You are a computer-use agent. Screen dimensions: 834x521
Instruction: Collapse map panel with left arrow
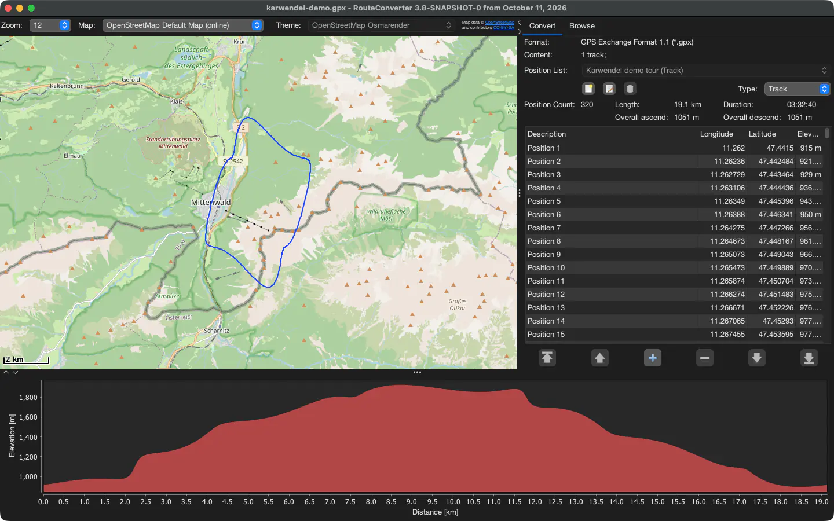[x=520, y=23]
